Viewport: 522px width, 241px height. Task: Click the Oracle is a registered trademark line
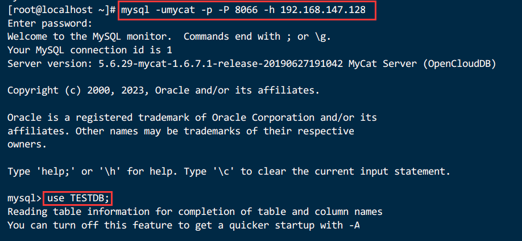point(192,117)
